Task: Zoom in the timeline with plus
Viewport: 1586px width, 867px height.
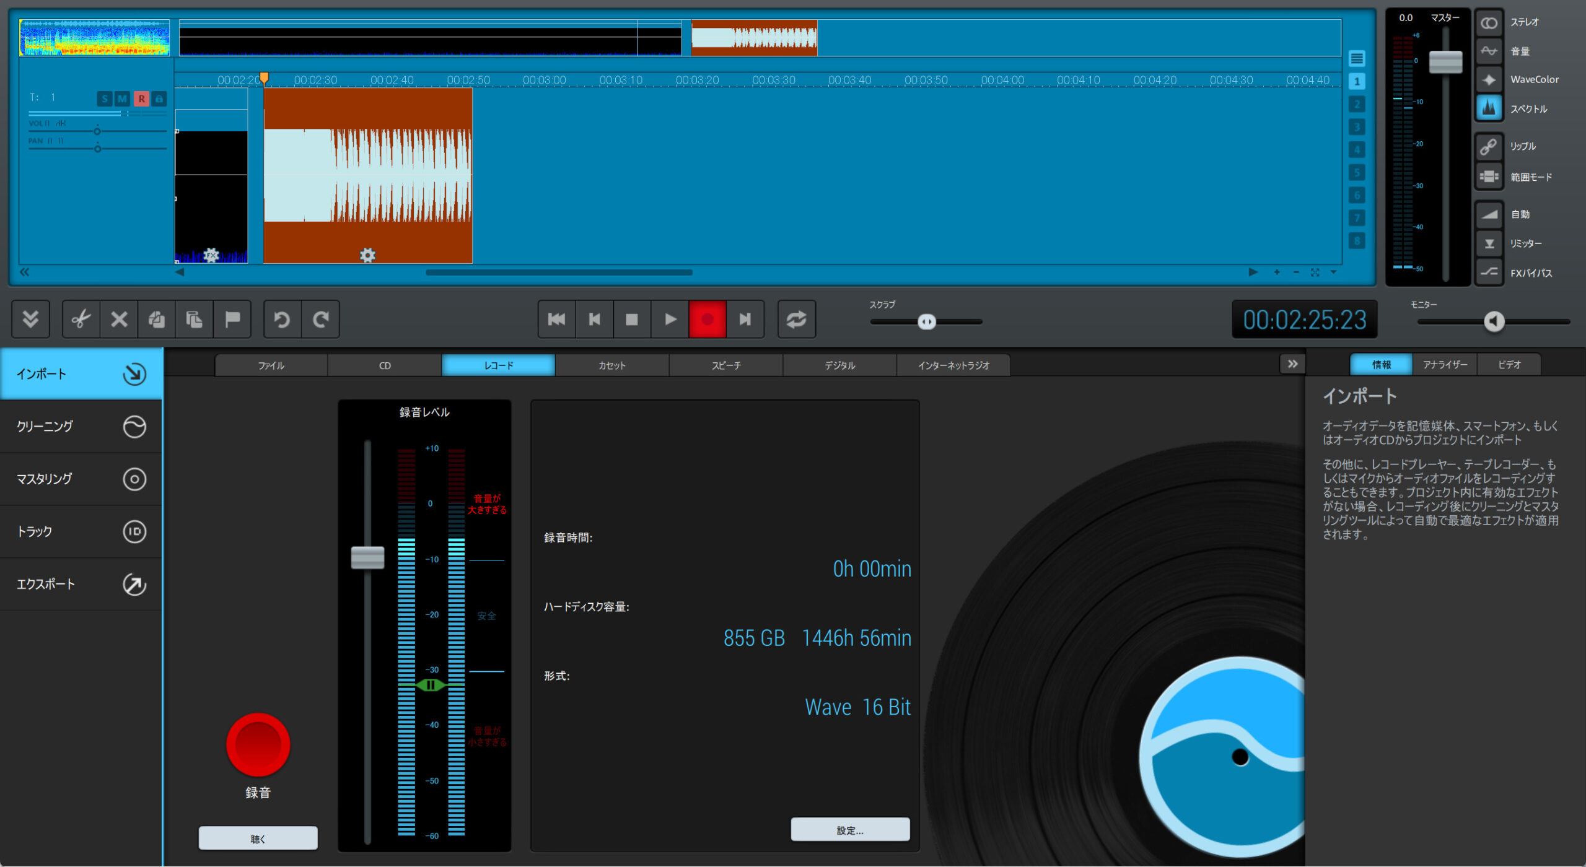Action: pos(1277,272)
